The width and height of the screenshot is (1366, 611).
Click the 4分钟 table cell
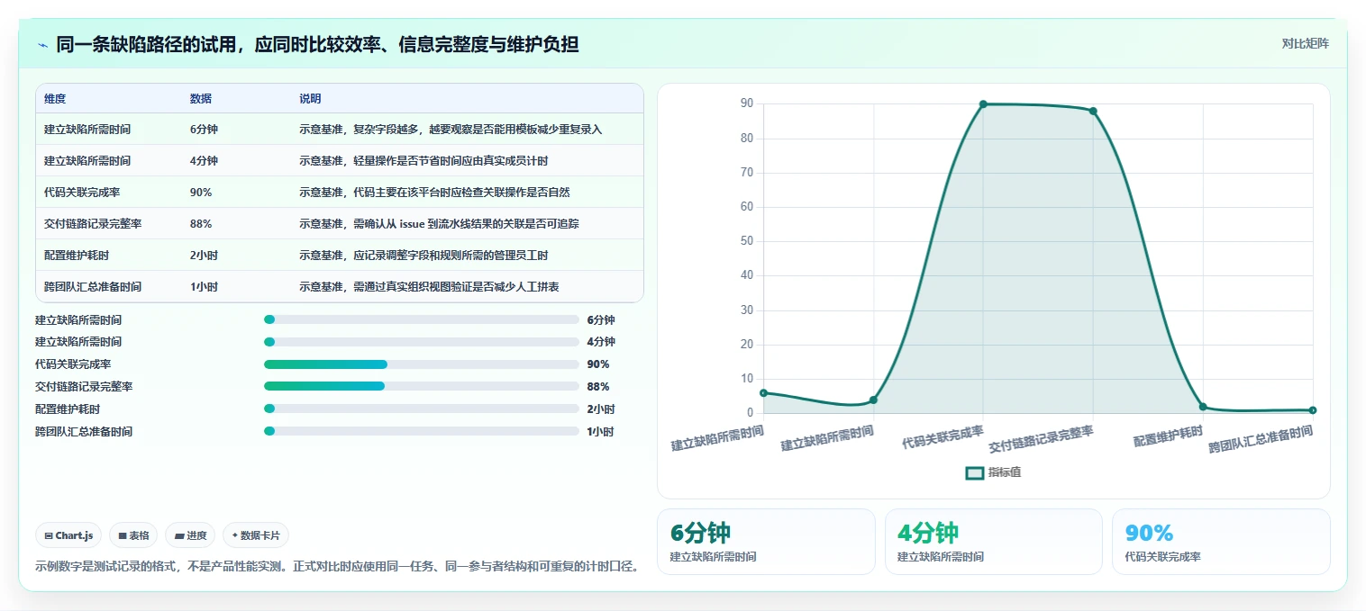[204, 161]
